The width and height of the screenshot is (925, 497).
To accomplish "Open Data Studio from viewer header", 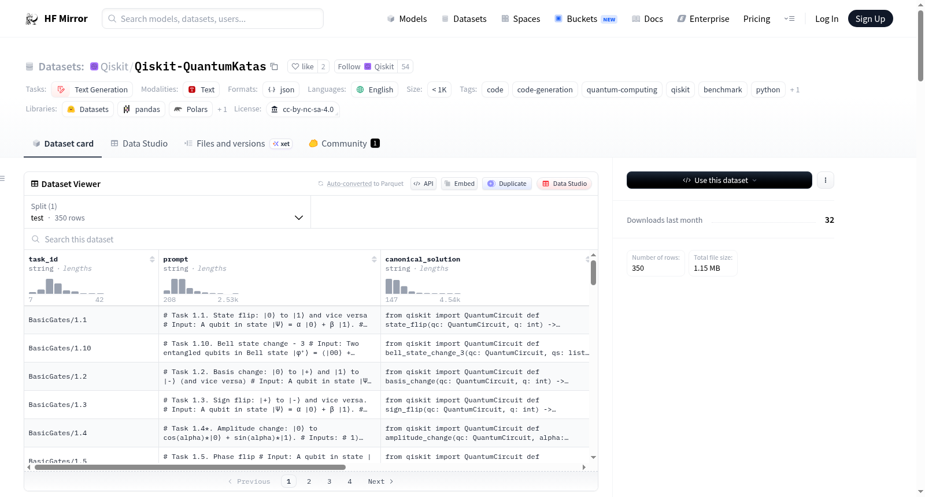I will [564, 184].
